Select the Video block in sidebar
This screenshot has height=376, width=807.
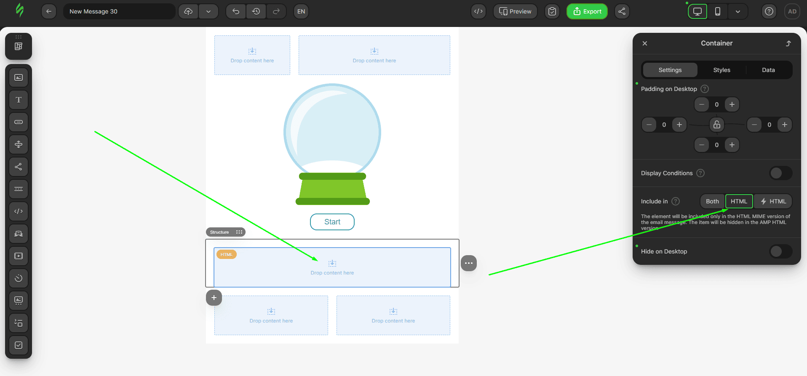[19, 256]
